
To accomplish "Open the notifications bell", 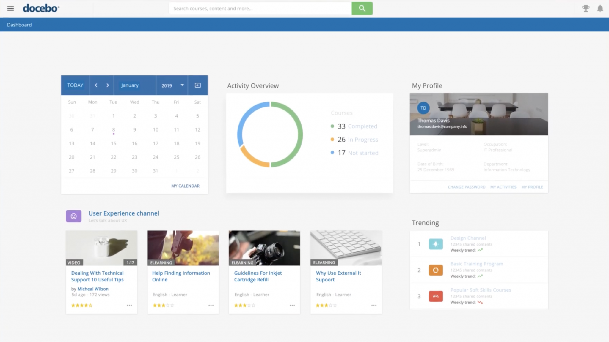I will 600,8.
